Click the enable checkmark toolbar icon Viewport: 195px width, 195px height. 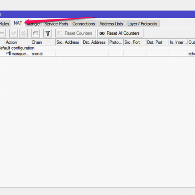[13, 33]
